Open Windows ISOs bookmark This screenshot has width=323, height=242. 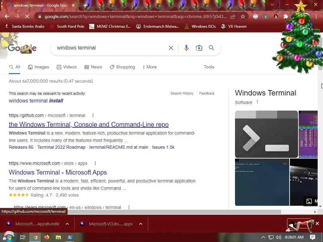[x=200, y=26]
